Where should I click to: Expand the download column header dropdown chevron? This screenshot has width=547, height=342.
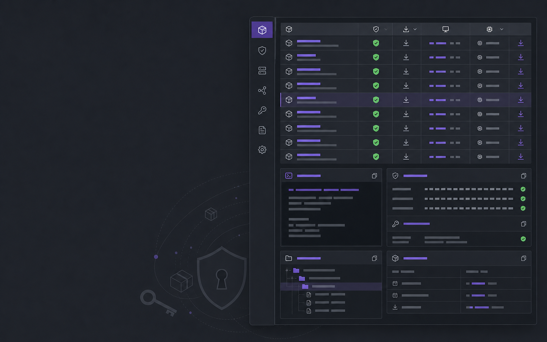[x=415, y=30]
